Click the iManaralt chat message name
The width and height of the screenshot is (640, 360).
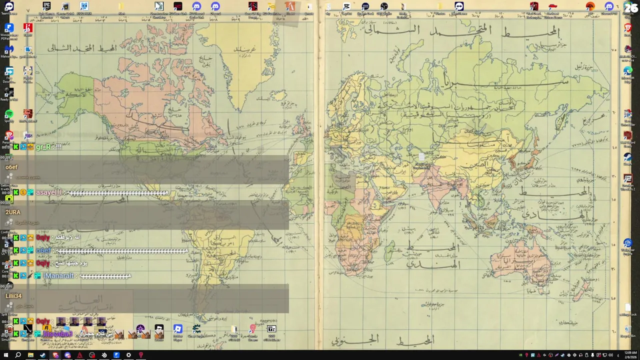coord(59,276)
